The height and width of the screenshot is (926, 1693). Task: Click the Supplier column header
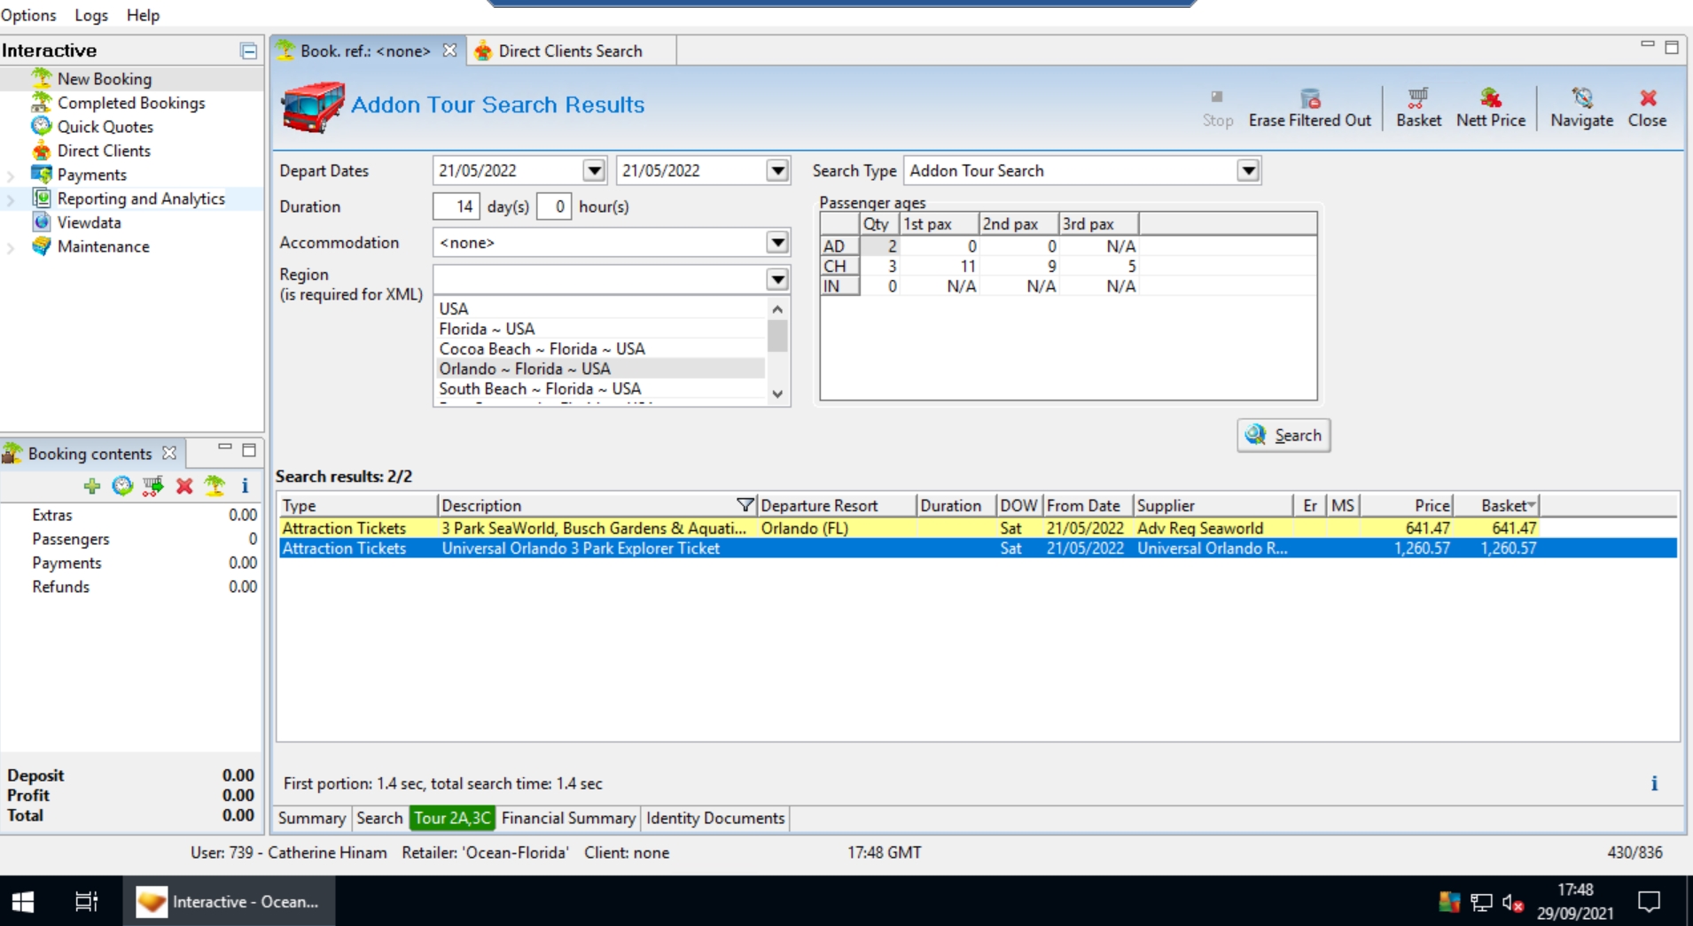coord(1213,505)
